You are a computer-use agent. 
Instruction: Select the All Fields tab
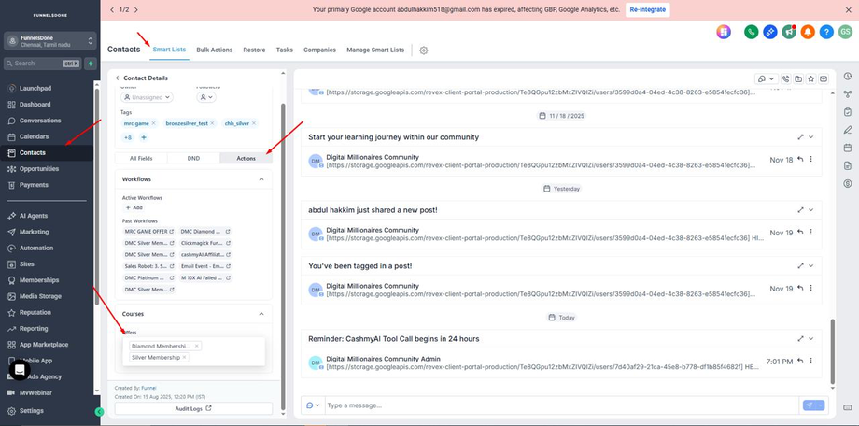141,158
